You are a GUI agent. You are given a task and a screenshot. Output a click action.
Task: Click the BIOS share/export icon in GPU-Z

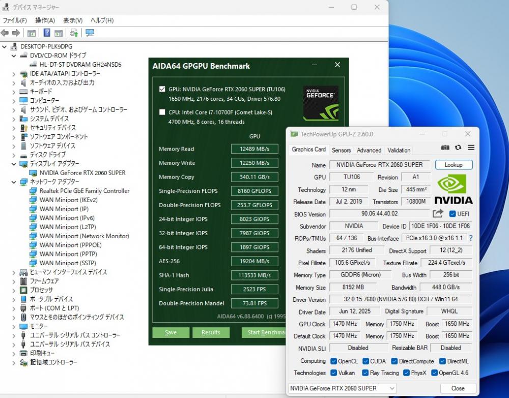[438, 214]
